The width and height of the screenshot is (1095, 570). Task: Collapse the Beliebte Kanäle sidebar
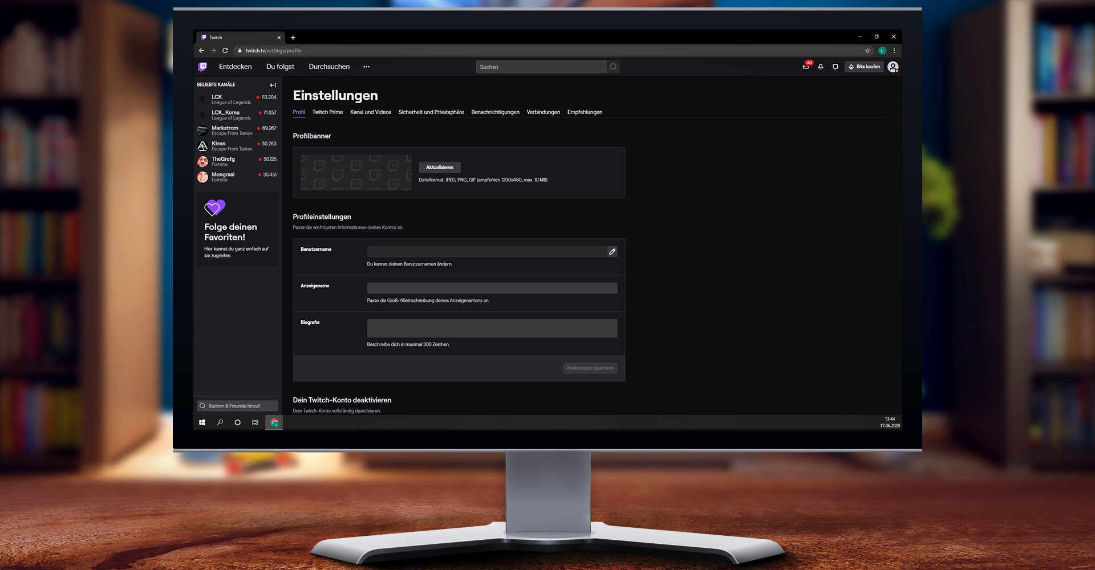tap(273, 85)
